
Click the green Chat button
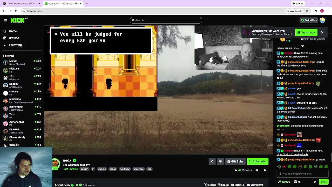pos(323,182)
